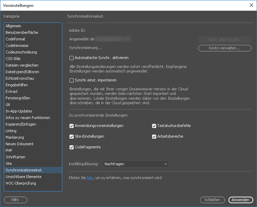Enable Automatische Synchr. aktivieren checkbox
The width and height of the screenshot is (257, 207).
[x=72, y=58]
